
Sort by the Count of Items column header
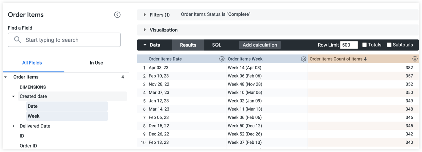point(338,59)
